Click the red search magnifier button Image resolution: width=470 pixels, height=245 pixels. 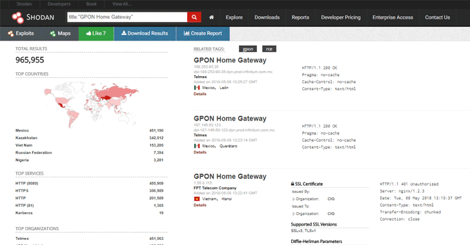194,17
